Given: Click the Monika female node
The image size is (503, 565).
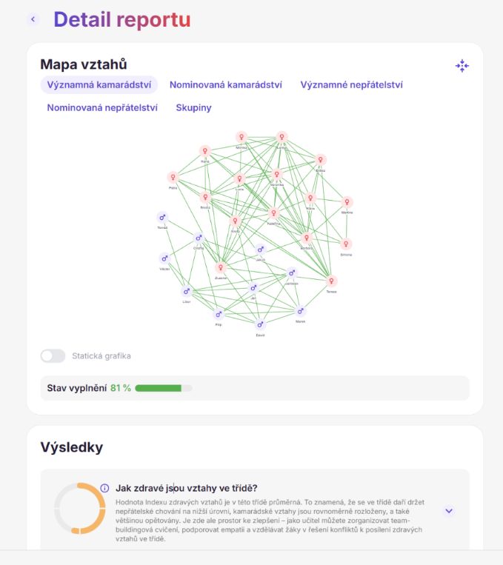Looking at the screenshot, I should pyautogui.click(x=241, y=137).
